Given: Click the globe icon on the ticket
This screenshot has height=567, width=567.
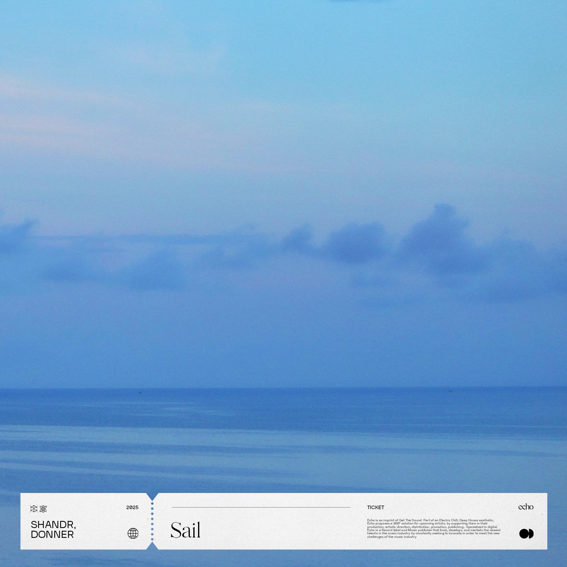Looking at the screenshot, I should coord(133,534).
